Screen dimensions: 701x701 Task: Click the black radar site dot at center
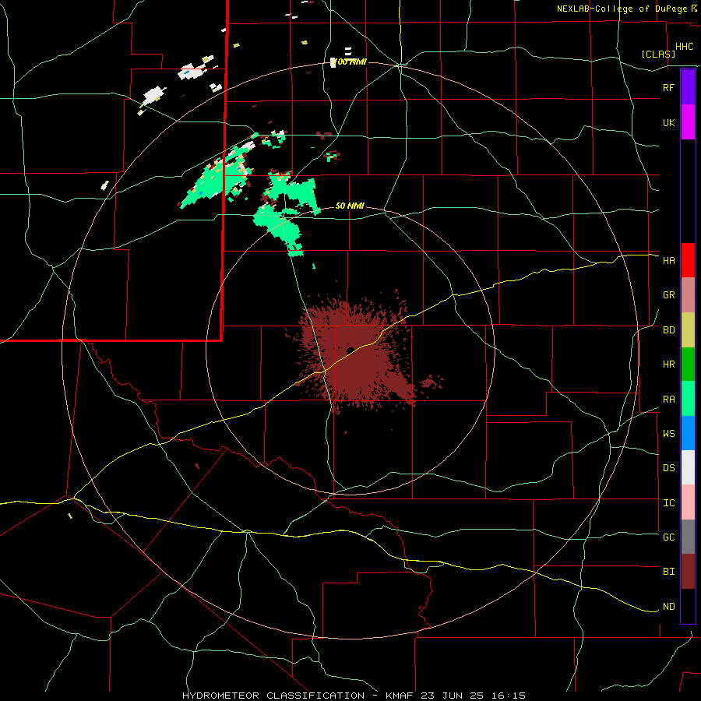pos(350,350)
